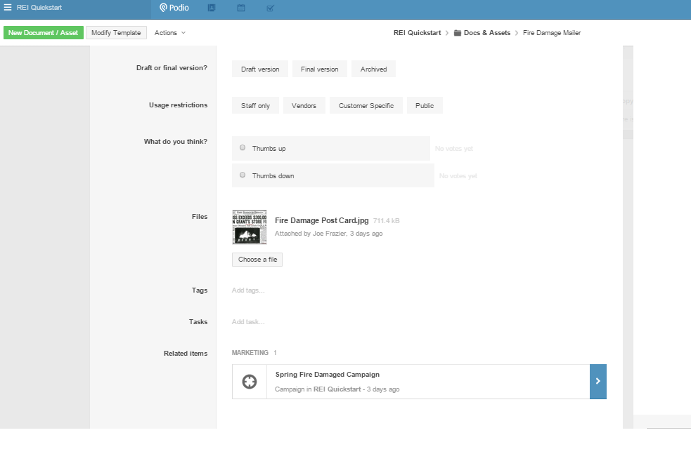Click the New Document / Asset button

click(x=44, y=33)
